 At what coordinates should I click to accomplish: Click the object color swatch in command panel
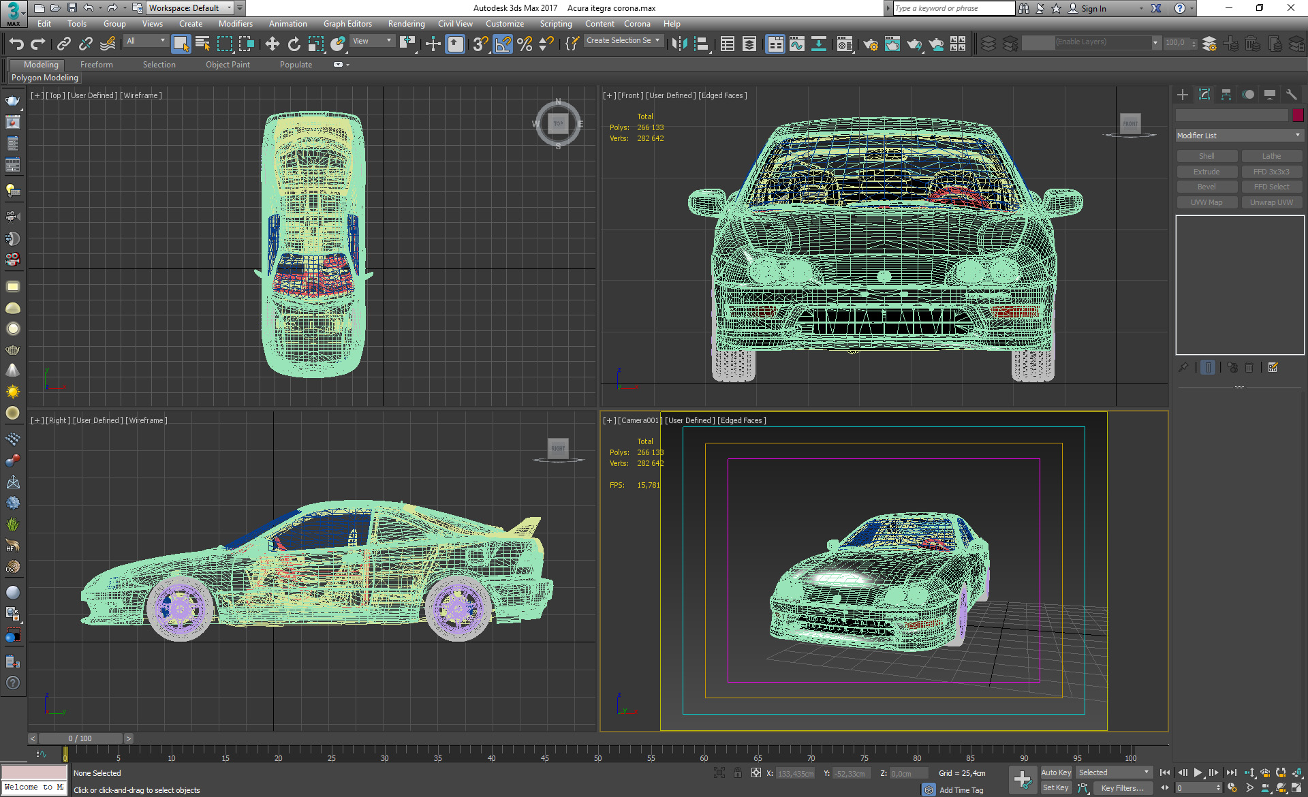pos(1298,115)
